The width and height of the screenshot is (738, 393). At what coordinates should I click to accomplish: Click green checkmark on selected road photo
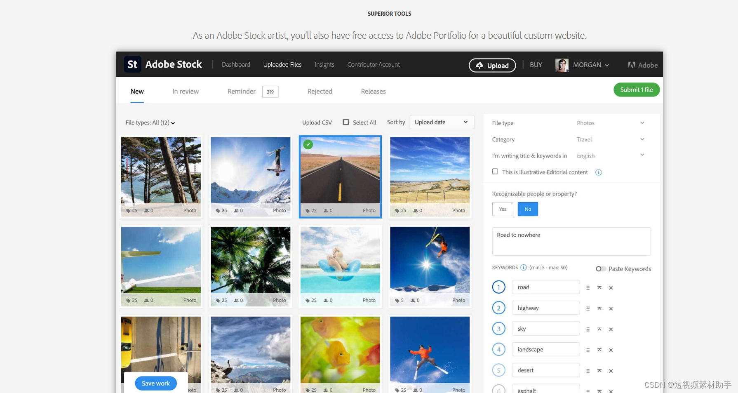pyautogui.click(x=308, y=145)
